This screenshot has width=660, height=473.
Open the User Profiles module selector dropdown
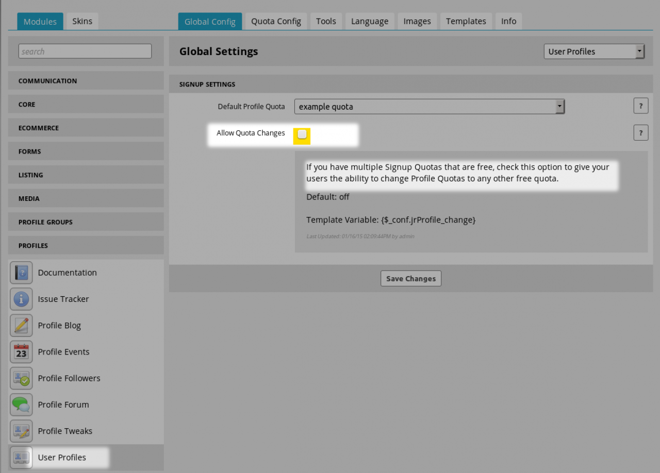(x=594, y=52)
